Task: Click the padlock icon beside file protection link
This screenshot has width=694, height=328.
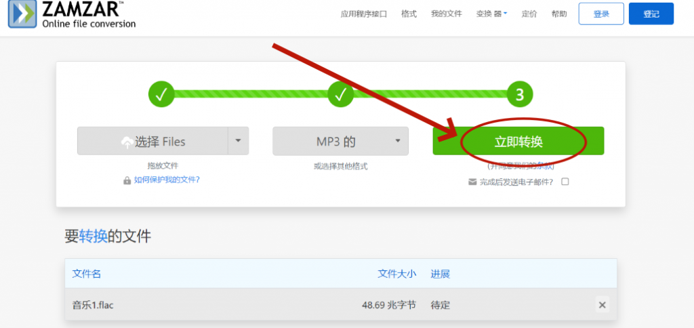Action: (127, 180)
